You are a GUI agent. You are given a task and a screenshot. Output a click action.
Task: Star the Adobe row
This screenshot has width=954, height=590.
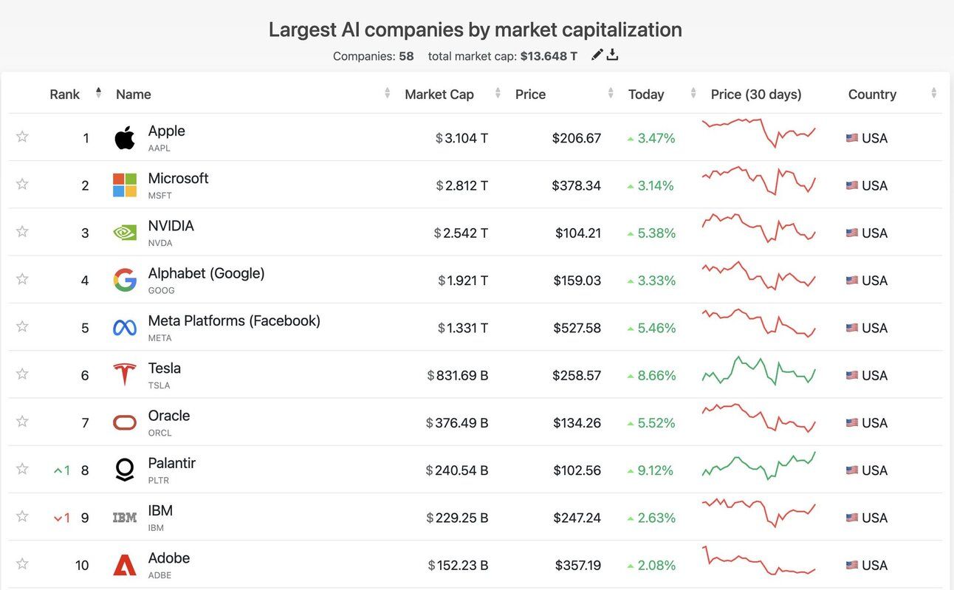tap(22, 563)
